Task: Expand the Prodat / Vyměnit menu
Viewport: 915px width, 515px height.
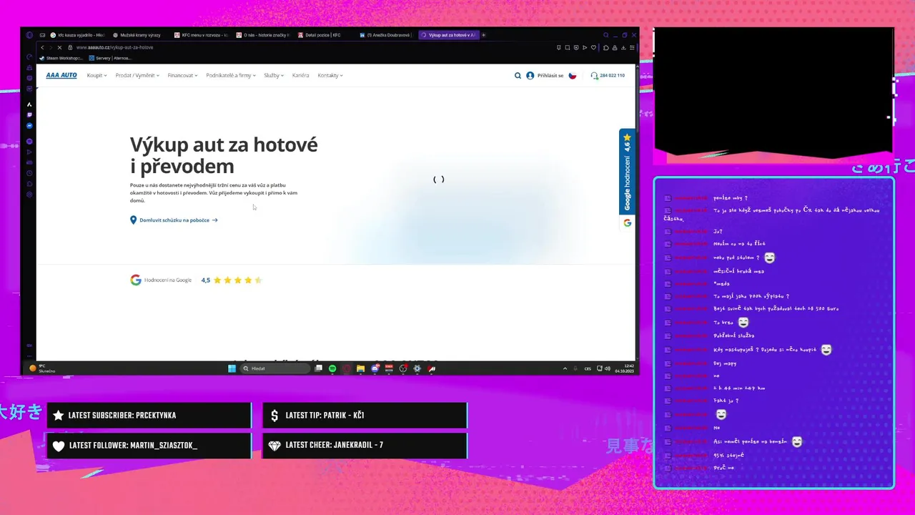Action: pyautogui.click(x=137, y=75)
